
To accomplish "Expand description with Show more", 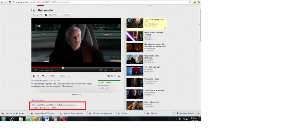I will point(76,94).
